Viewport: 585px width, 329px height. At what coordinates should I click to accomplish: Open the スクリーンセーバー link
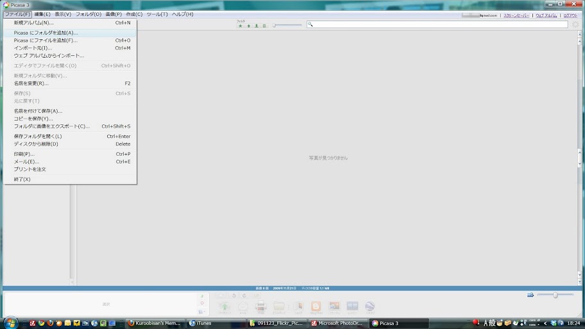point(516,15)
